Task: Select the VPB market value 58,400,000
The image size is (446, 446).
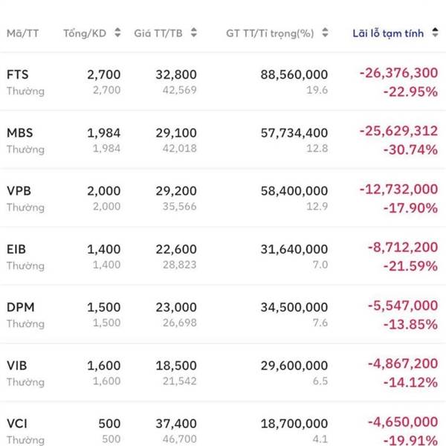Action: coord(294,191)
